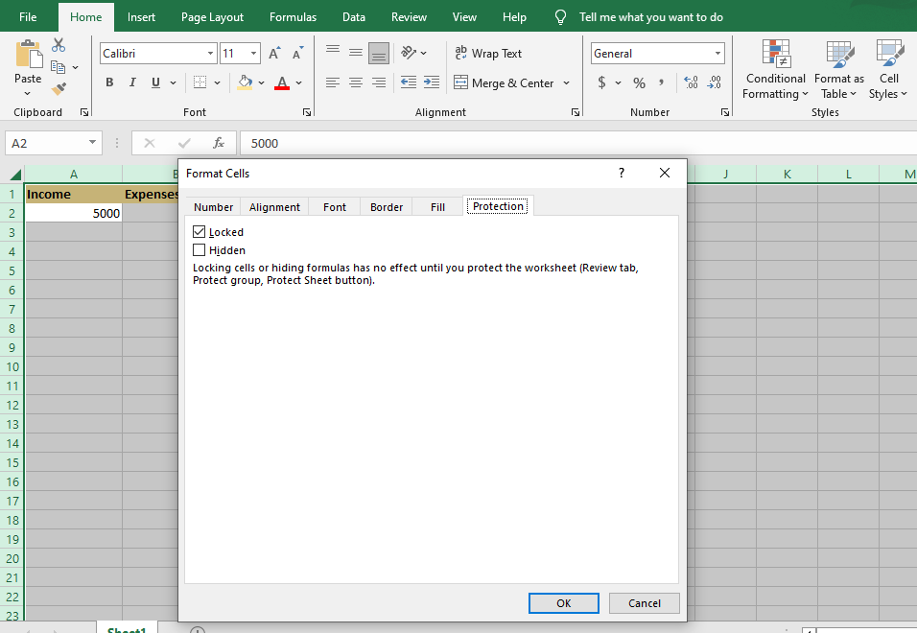Open the Review ribbon tab
Viewport: 917px width, 633px height.
click(410, 17)
